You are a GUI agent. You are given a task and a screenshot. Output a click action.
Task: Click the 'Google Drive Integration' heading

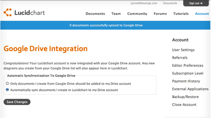(45, 49)
